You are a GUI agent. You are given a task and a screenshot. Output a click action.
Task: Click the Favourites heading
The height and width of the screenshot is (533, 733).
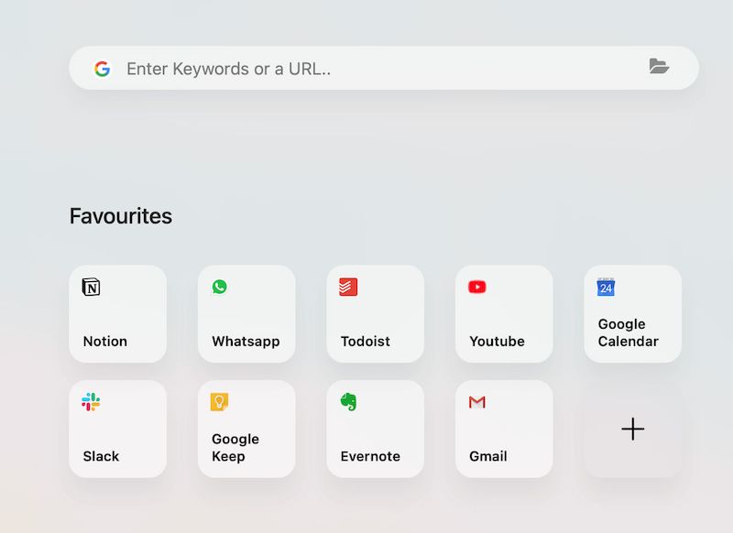pyautogui.click(x=120, y=216)
